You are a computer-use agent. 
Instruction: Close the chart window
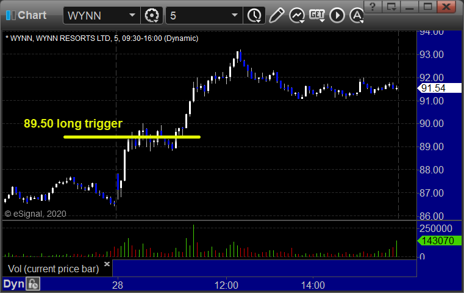446,7
